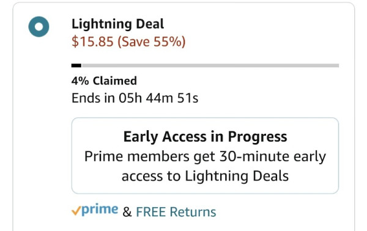Viewport: 367px width, 231px height.
Task: Click the 4% Claimed label
Action: click(x=104, y=81)
